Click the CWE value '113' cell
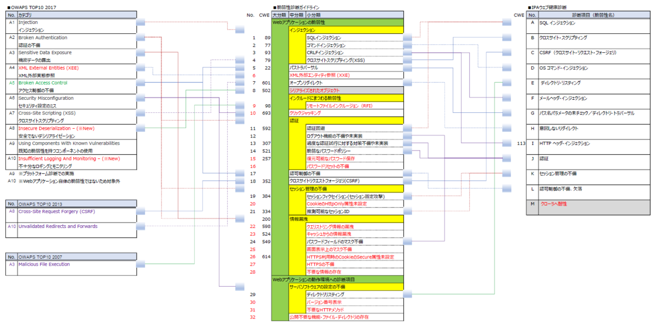Screen dimensions: 655x325 tap(521, 143)
